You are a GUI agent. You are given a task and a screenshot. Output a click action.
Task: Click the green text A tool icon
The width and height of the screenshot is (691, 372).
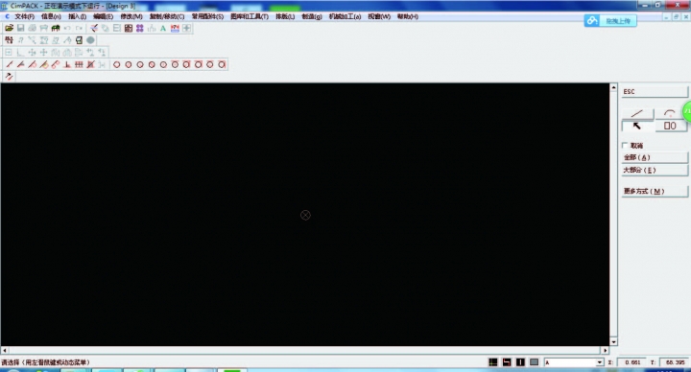click(x=163, y=28)
